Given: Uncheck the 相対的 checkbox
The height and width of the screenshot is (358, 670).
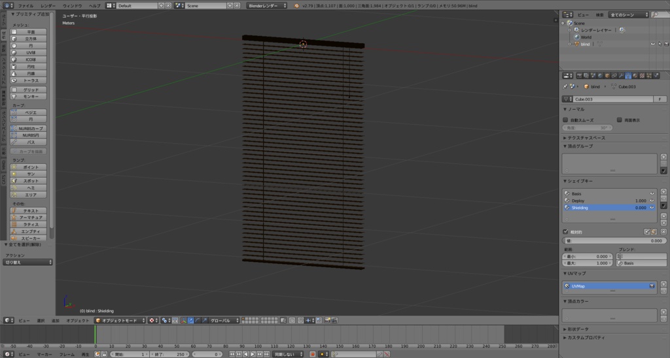Looking at the screenshot, I should point(566,232).
